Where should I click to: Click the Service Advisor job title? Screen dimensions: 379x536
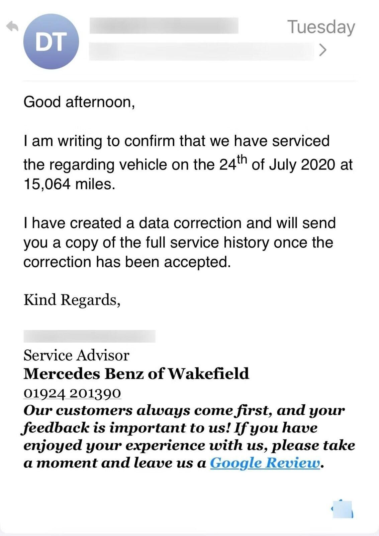[x=76, y=355]
